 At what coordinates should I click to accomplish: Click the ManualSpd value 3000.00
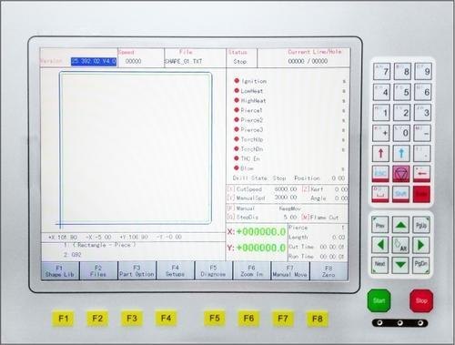click(x=286, y=198)
